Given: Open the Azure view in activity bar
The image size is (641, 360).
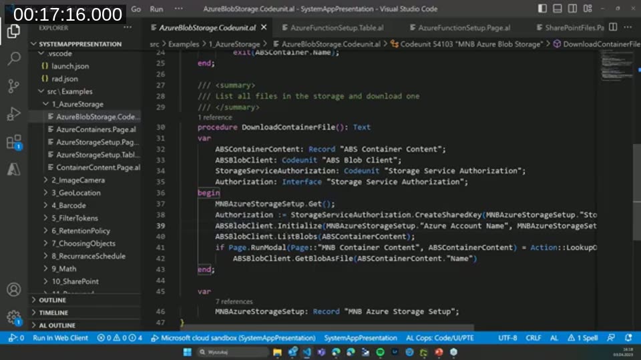Looking at the screenshot, I should 13,169.
